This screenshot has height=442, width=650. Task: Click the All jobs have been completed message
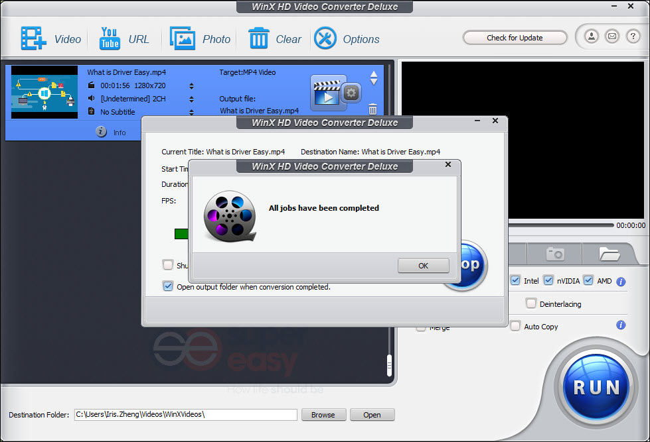point(324,208)
